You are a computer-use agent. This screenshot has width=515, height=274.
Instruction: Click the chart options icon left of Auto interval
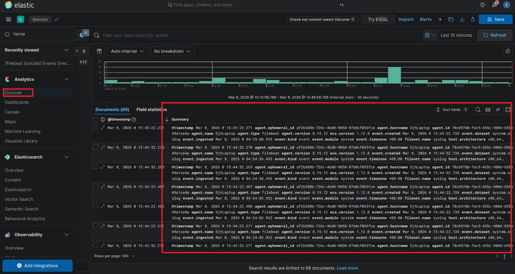point(99,51)
